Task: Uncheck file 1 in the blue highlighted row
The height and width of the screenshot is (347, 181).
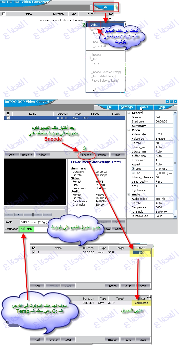Action: point(9,118)
